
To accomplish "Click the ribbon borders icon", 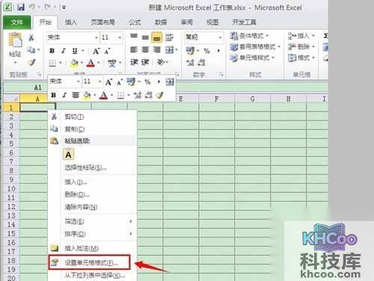I will [52, 63].
